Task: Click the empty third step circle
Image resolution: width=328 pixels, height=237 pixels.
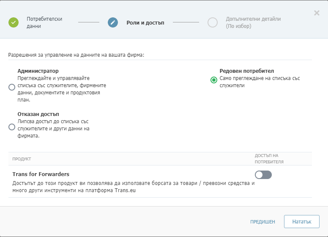Action: (x=213, y=22)
